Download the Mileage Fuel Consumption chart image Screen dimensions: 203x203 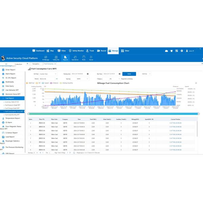196,83
